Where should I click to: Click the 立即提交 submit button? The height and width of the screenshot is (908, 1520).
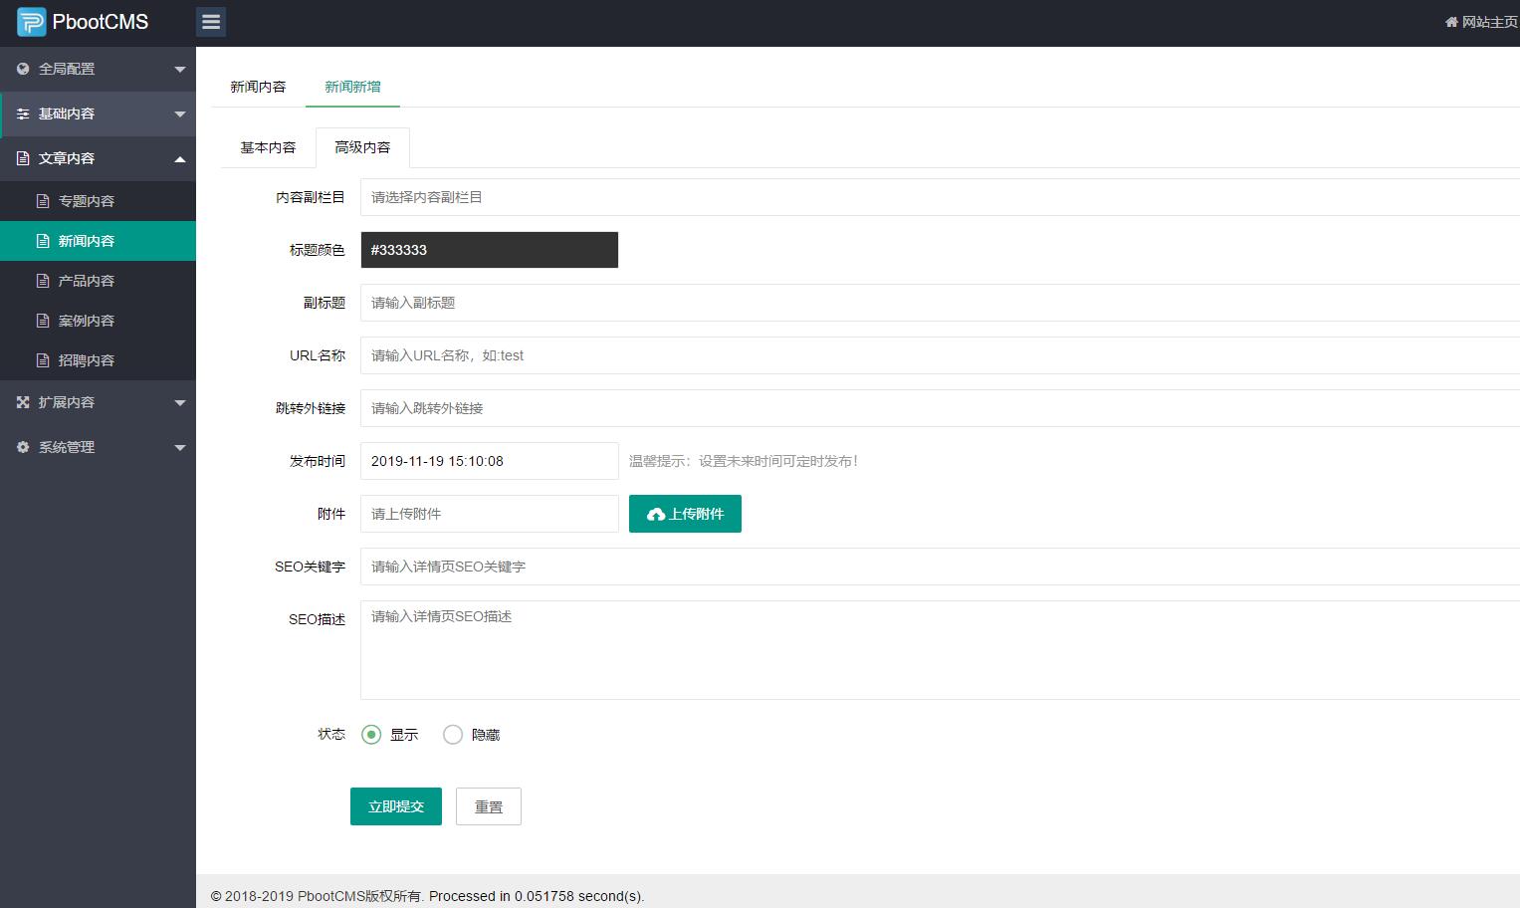396,806
